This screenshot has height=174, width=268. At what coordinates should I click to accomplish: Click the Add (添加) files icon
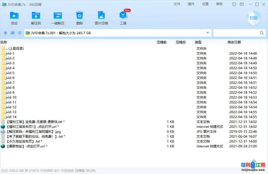click(14, 16)
